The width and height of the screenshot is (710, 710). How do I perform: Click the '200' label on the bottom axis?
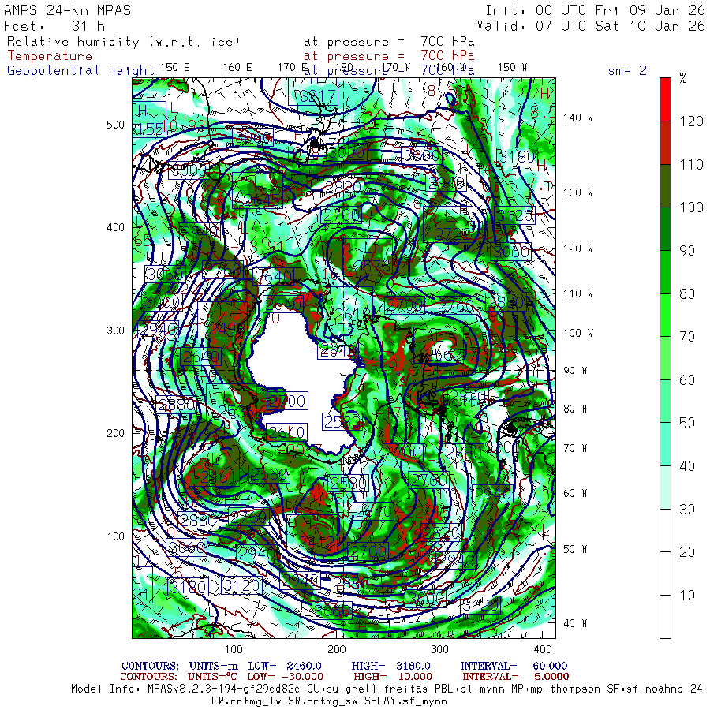pyautogui.click(x=337, y=650)
